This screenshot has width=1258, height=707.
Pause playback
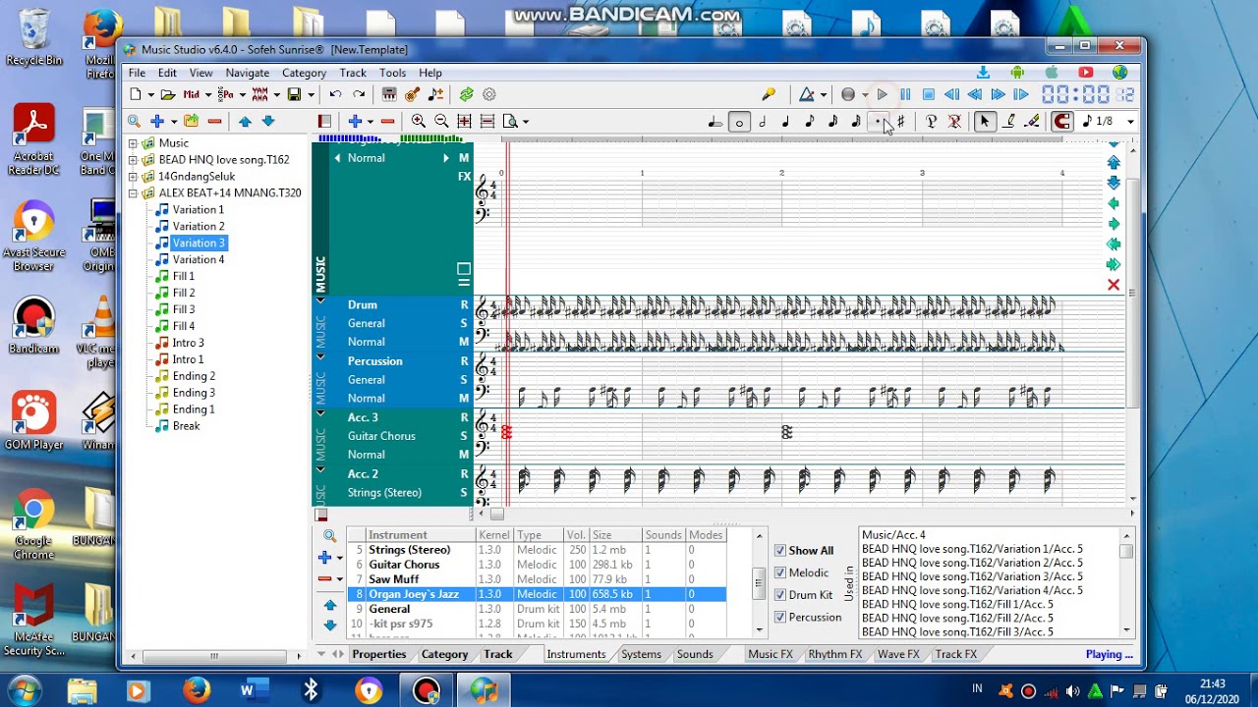[x=905, y=94]
